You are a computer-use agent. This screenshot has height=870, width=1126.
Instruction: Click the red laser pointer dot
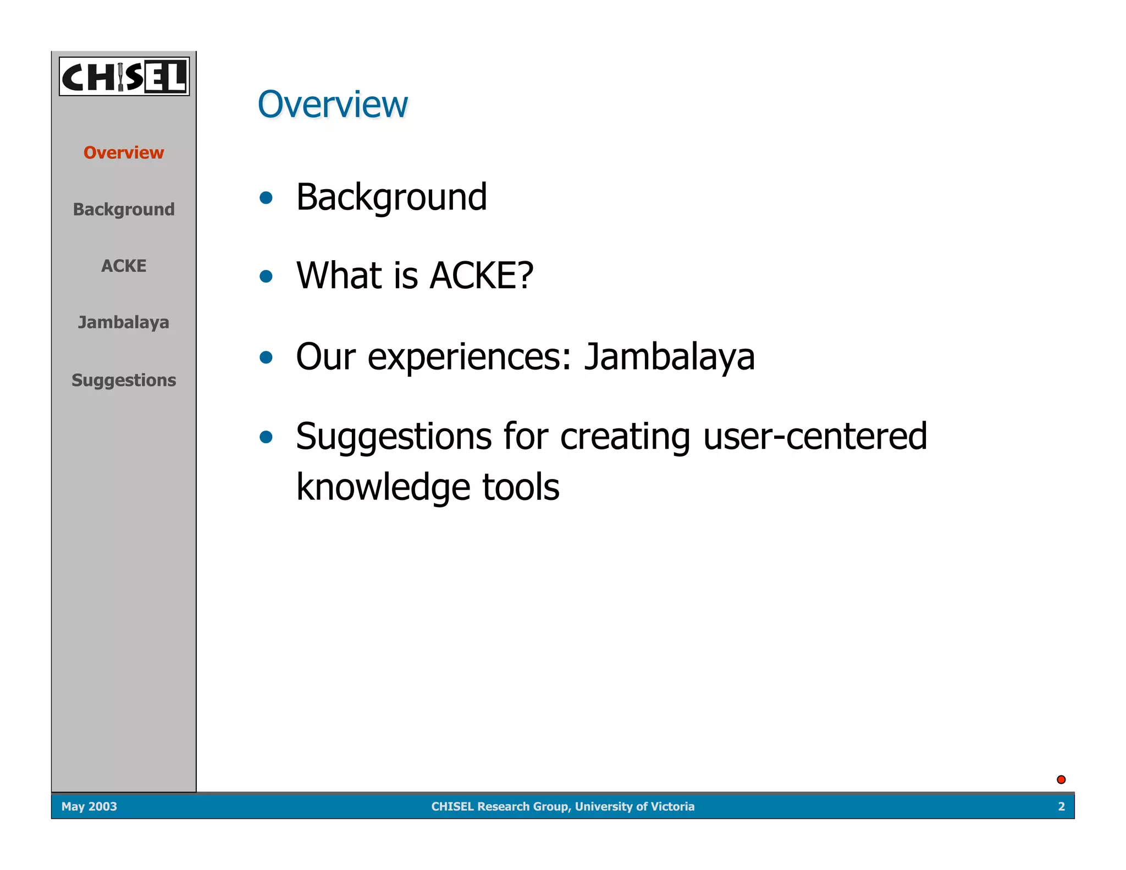pos(1061,779)
